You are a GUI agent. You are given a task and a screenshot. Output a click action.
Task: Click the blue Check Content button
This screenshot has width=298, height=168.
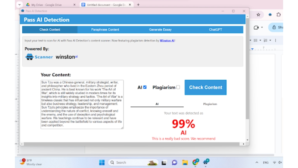[x=205, y=87]
